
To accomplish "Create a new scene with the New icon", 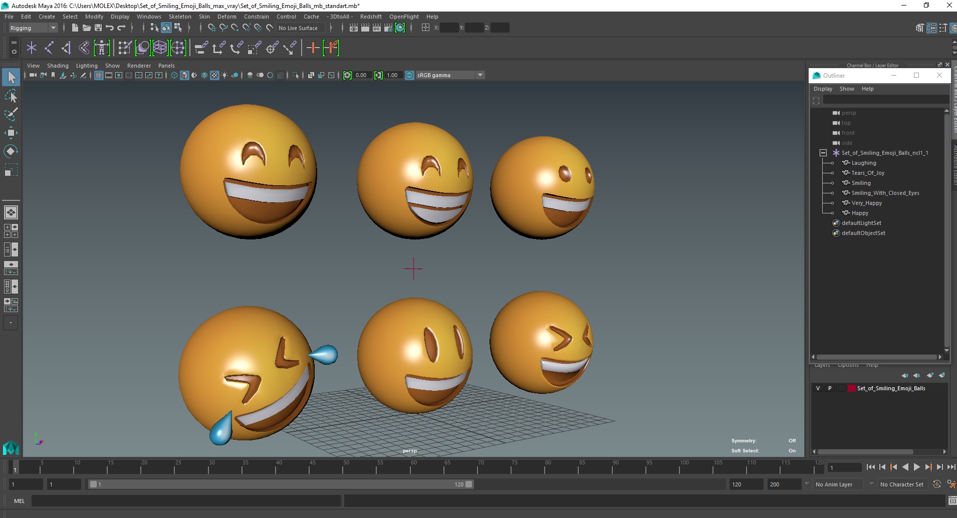I will [75, 28].
